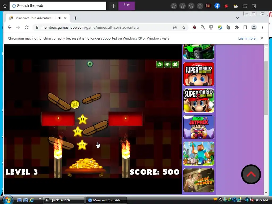This screenshot has width=272, height=204.
Task: Open the Facebook shortcut icon
Action: click(217, 6)
